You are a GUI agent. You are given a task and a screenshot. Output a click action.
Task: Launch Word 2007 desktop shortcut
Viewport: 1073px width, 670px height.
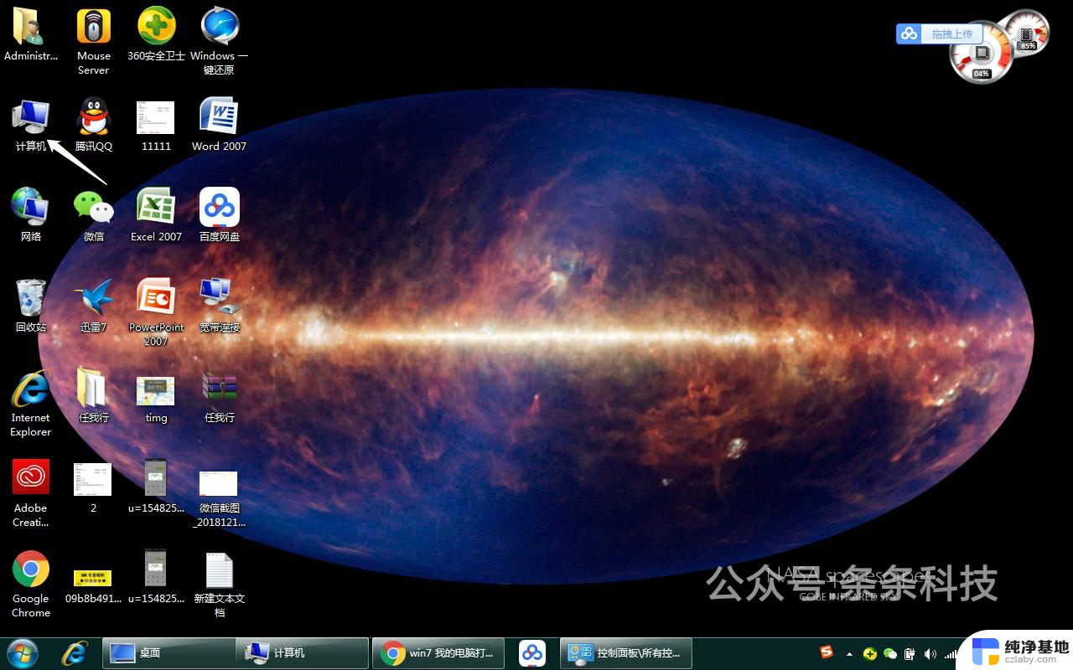(220, 126)
